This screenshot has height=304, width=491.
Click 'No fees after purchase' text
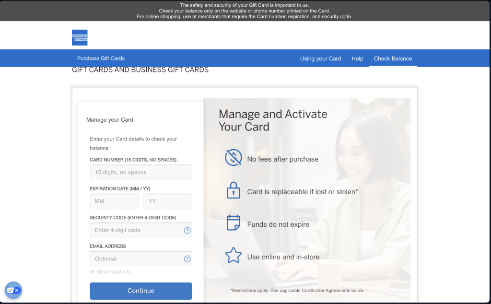(x=283, y=159)
